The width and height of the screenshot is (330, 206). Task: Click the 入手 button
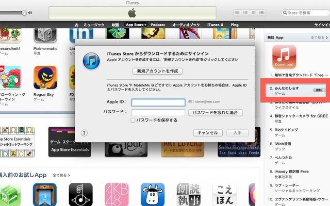tap(237, 133)
